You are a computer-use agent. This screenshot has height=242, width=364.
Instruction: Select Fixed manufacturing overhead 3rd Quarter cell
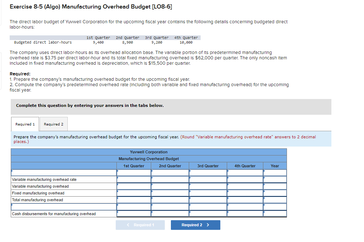[208, 193]
